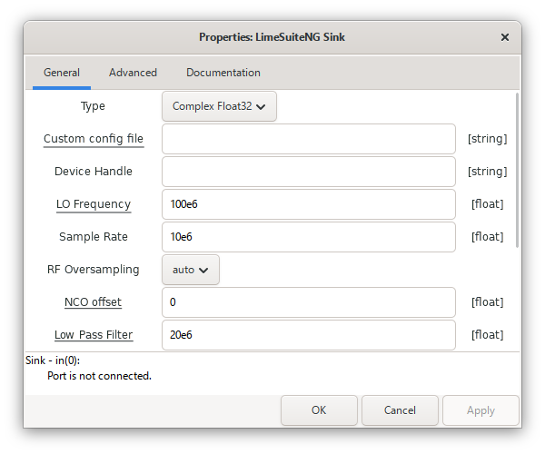The image size is (545, 454).
Task: Click the dialog title bar text
Action: click(x=272, y=37)
